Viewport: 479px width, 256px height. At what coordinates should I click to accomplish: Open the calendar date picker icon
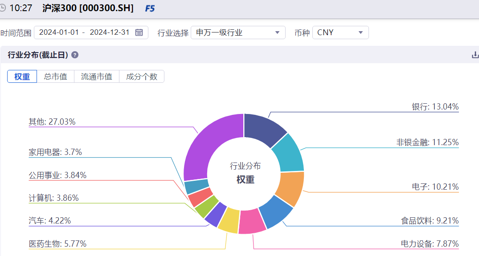[139, 33]
